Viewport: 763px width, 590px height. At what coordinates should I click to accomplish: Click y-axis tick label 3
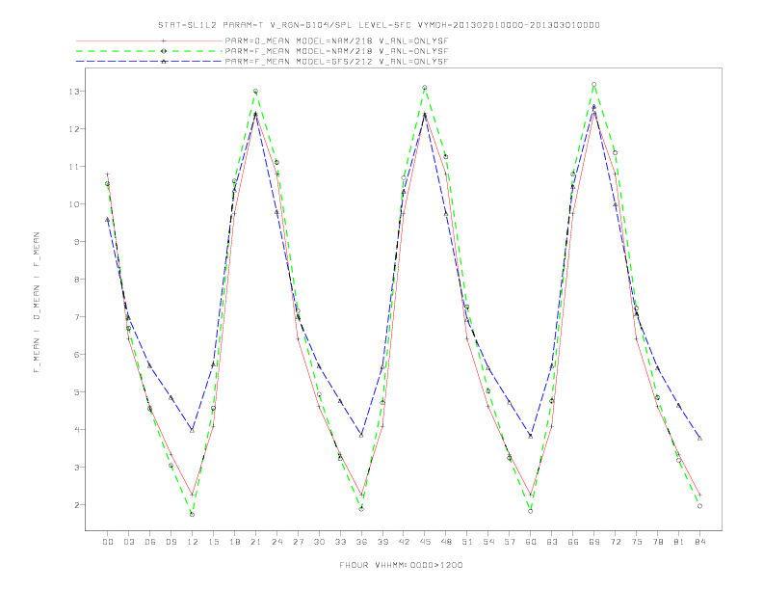coord(77,468)
